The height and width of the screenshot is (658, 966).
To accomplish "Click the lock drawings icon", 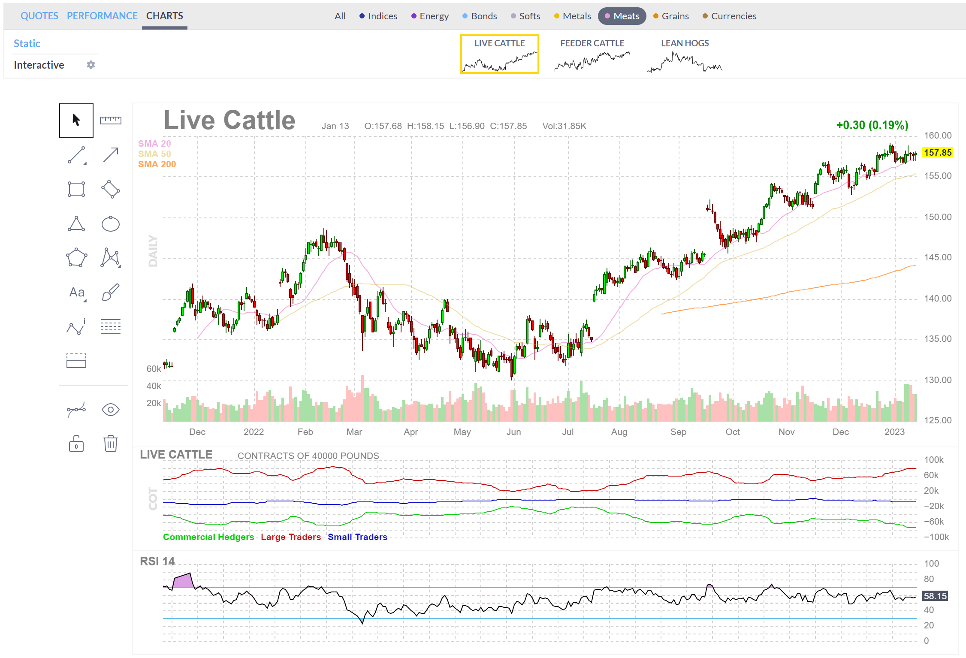I will 76,444.
